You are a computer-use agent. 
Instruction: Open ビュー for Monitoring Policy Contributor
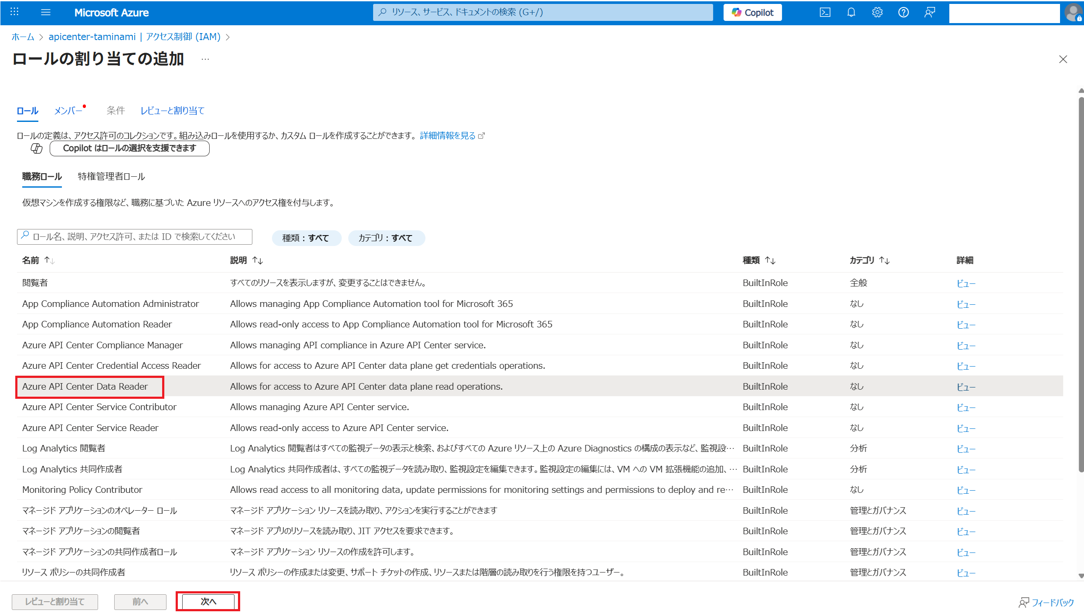click(966, 490)
